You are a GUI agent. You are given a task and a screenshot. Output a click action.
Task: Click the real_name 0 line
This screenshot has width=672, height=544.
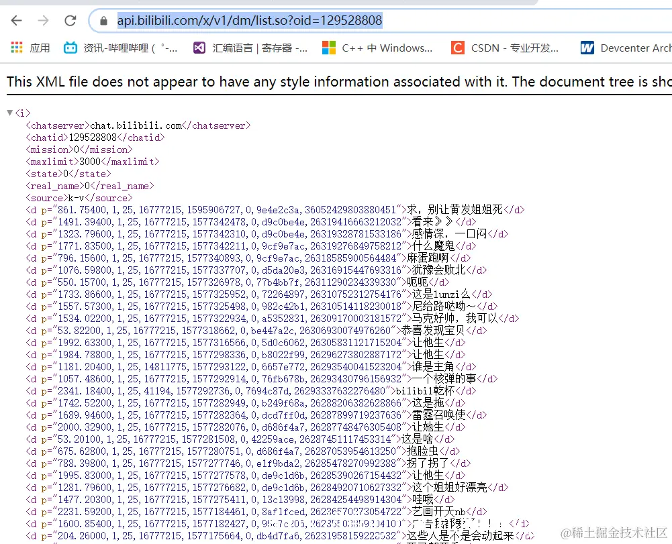(x=90, y=186)
